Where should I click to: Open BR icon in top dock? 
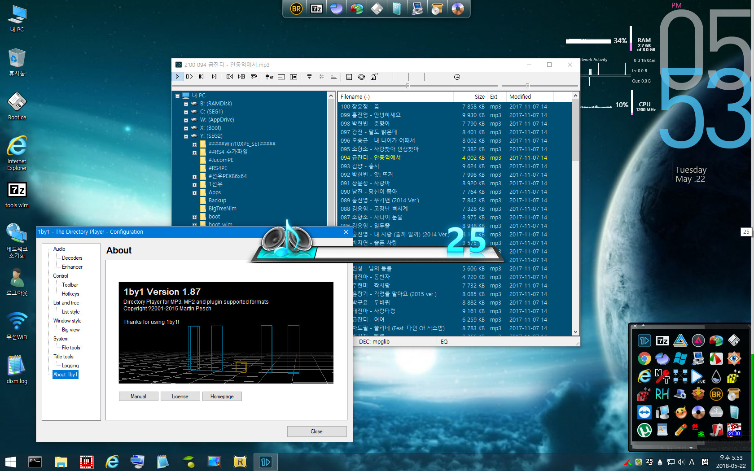[x=296, y=9]
